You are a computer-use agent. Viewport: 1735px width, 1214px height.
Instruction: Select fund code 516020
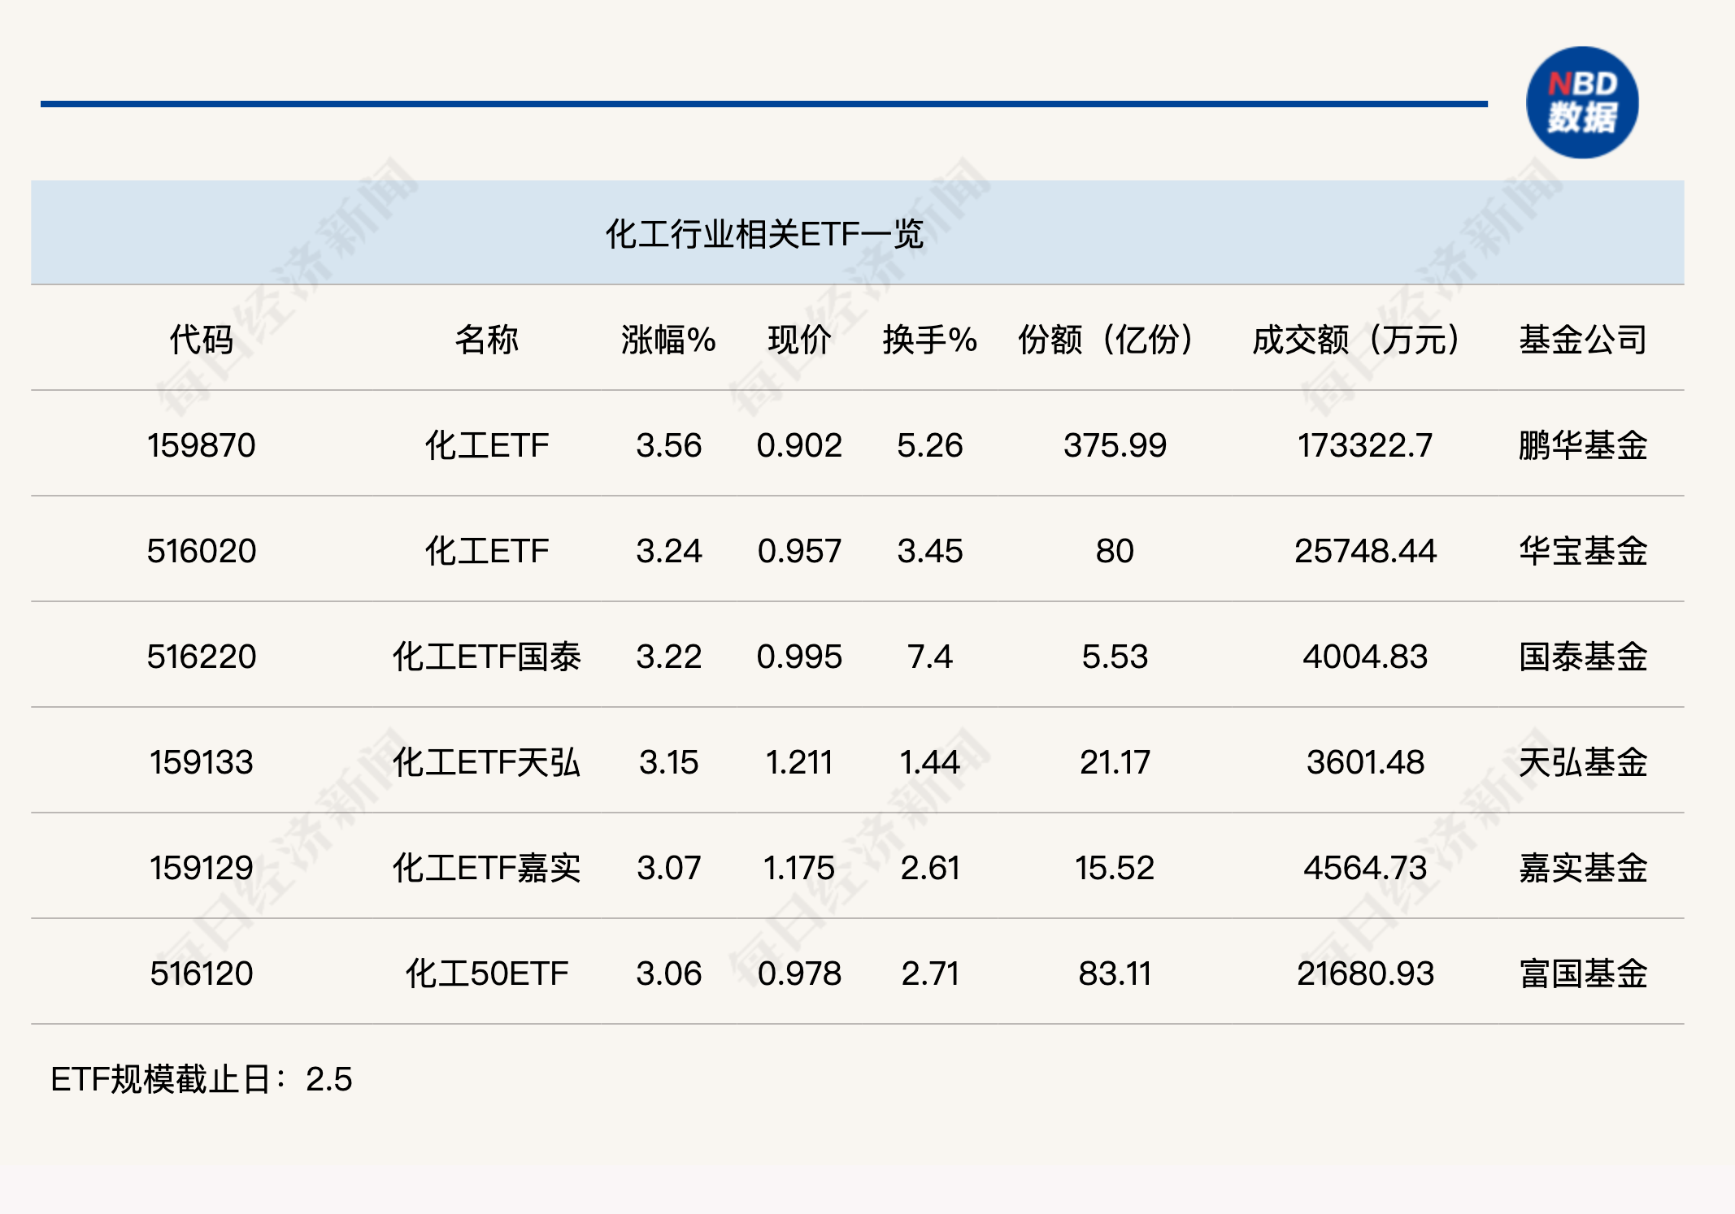pyautogui.click(x=201, y=551)
